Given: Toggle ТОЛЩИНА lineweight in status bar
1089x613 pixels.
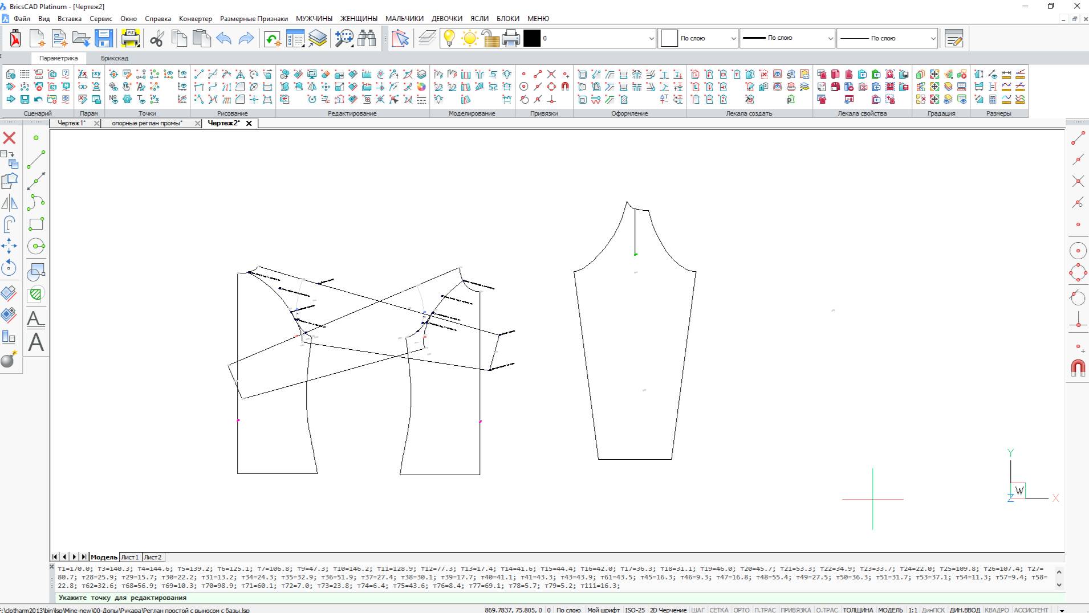Looking at the screenshot, I should point(858,610).
